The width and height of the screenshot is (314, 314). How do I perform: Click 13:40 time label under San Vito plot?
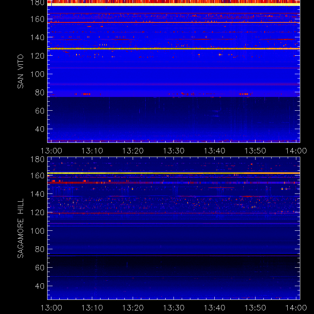click(x=214, y=151)
